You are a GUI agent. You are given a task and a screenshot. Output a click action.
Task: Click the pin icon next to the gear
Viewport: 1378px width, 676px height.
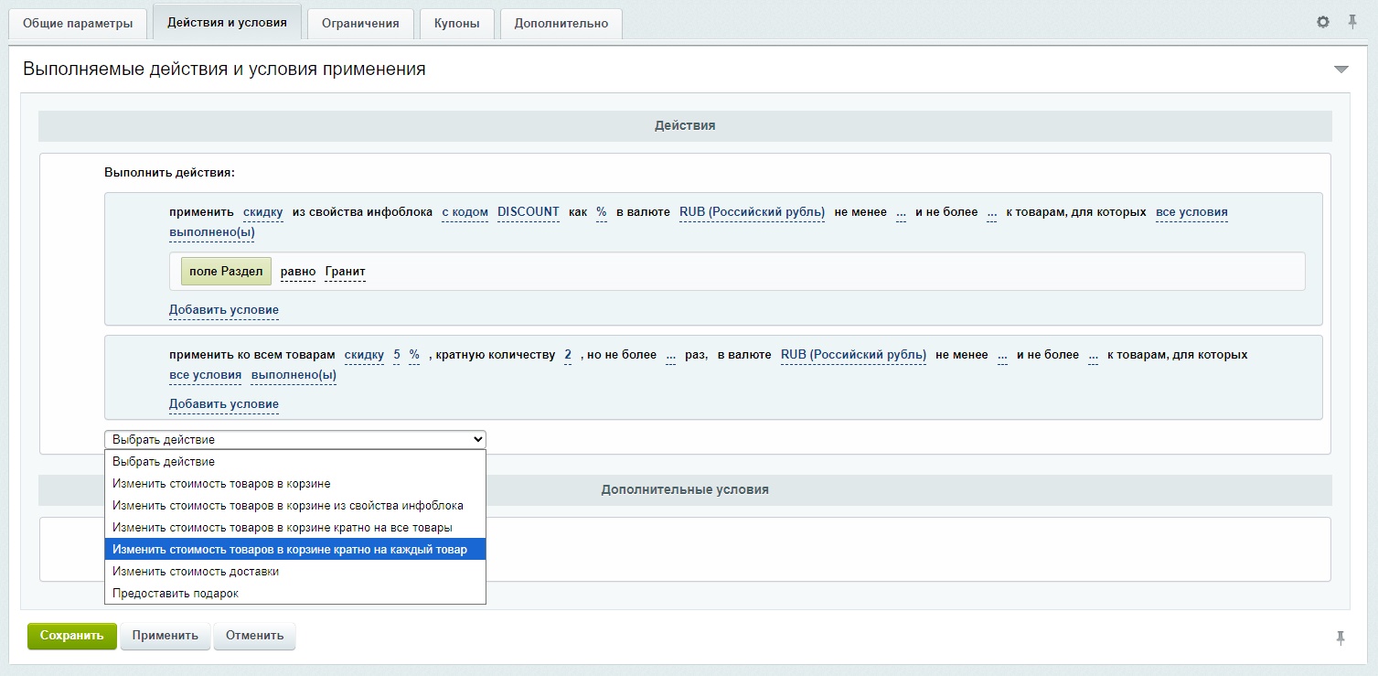pyautogui.click(x=1352, y=22)
